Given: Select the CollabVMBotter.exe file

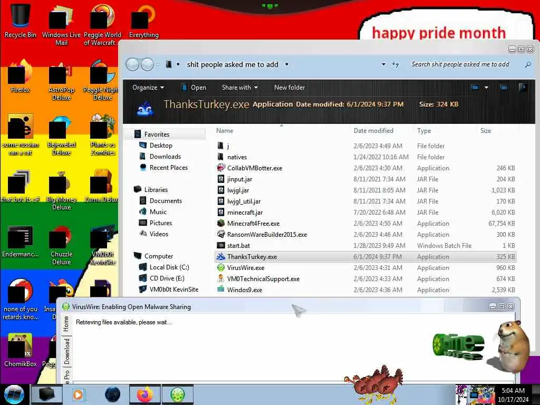Looking at the screenshot, I should (x=366, y=168).
